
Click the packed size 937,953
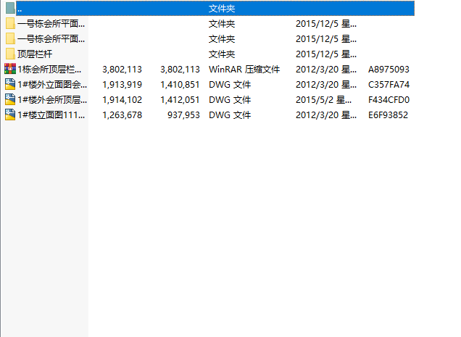click(x=184, y=115)
